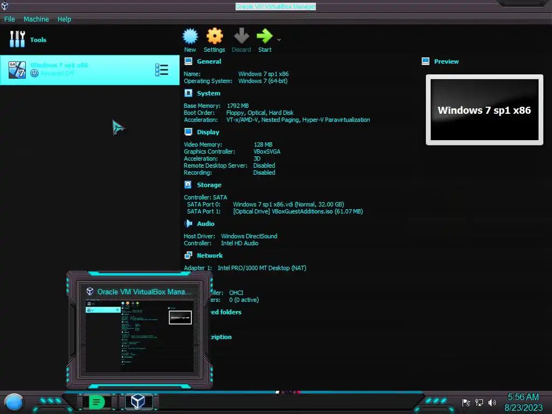Screen dimensions: 552x414
Task: Expand the Start button dropdown arrow
Action: pos(279,40)
